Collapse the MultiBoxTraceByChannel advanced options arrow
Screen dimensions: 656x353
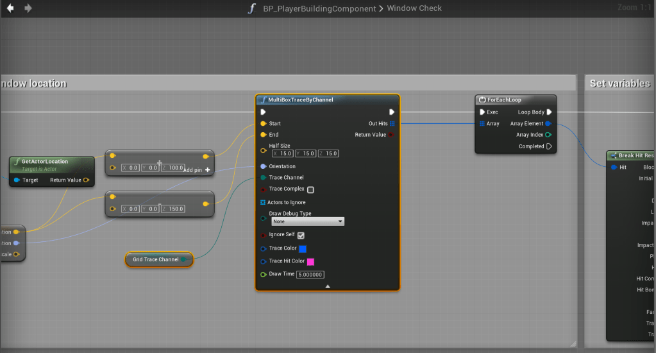328,286
